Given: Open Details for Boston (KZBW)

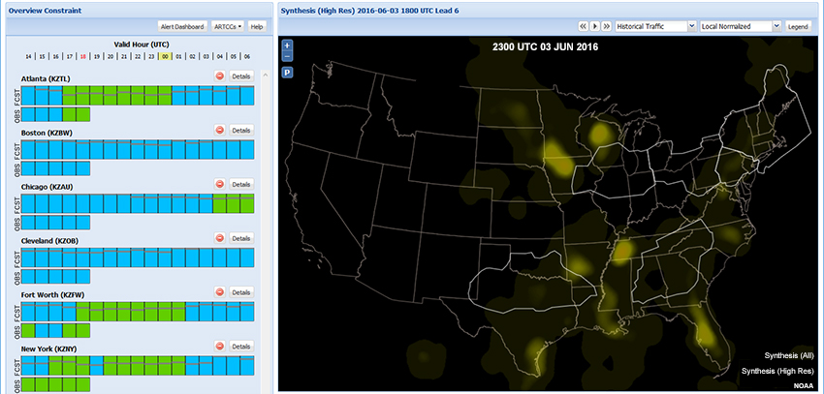Looking at the screenshot, I should 241,130.
